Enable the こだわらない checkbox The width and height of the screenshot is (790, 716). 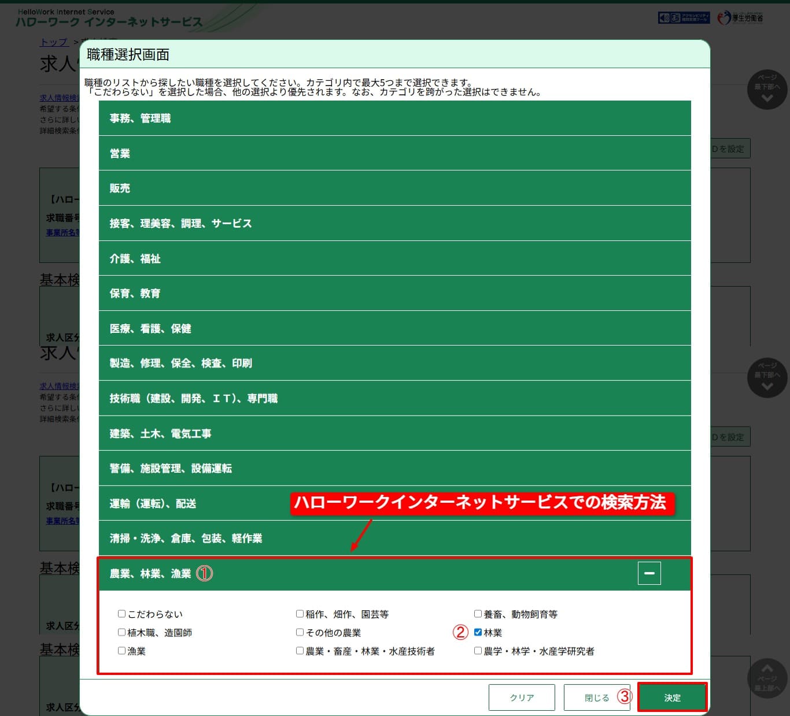tap(121, 614)
